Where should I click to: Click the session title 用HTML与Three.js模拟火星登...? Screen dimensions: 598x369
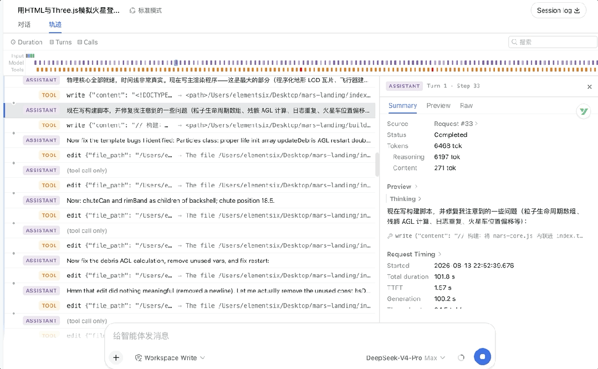pyautogui.click(x=69, y=11)
